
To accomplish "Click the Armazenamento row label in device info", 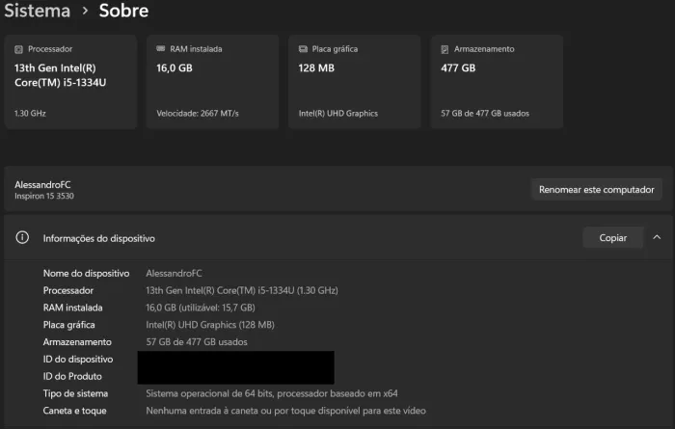I will pos(77,342).
